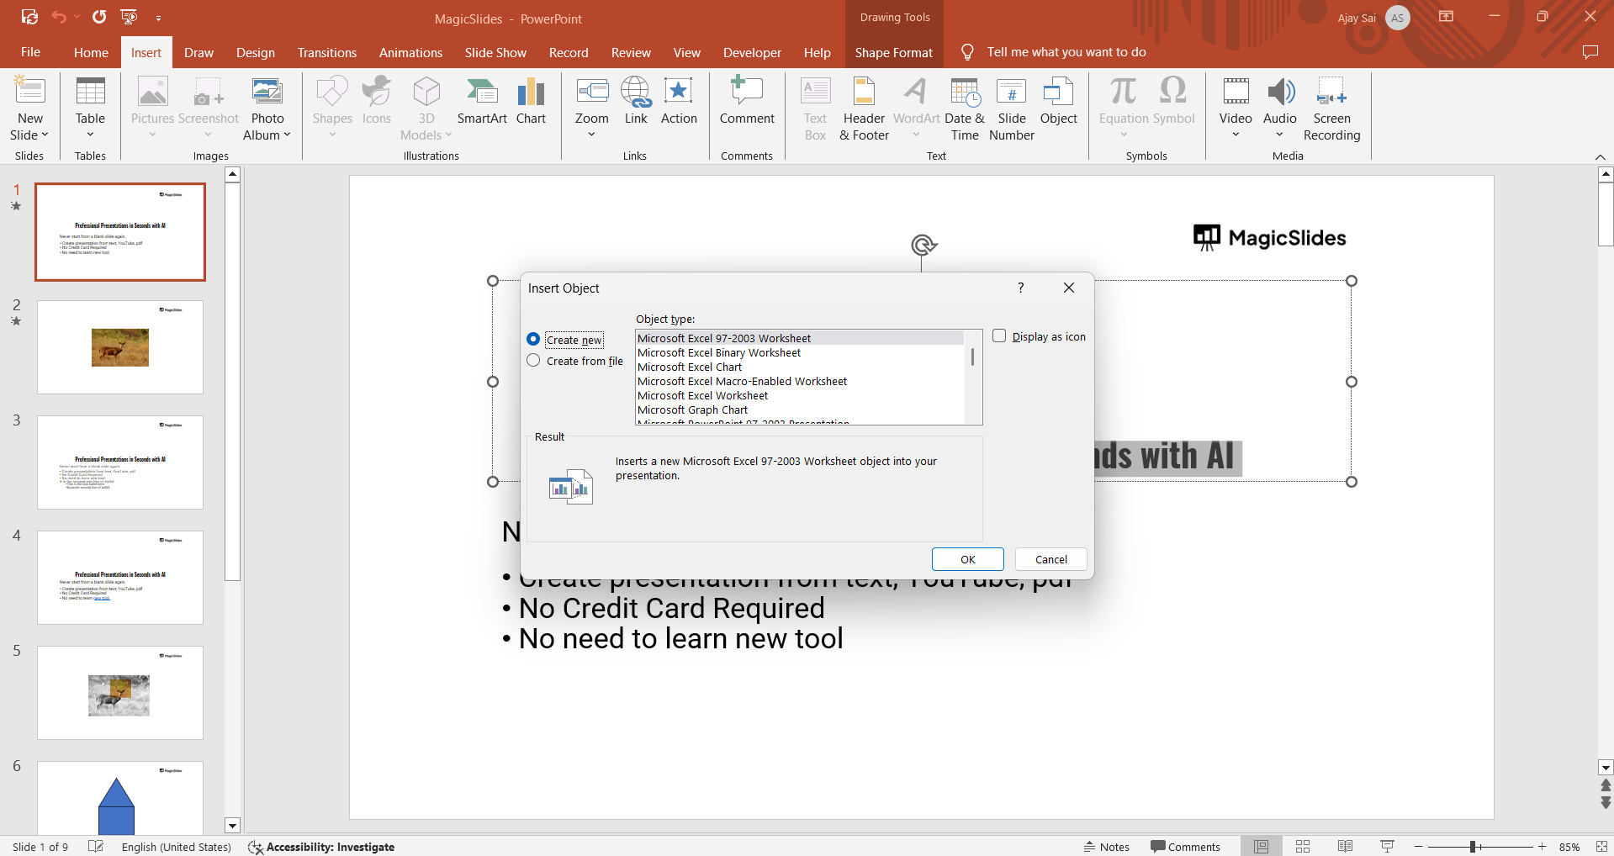
Task: Switch to the Transitions tab
Action: 326,52
